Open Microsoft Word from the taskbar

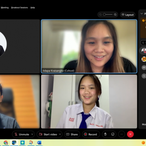point(39,143)
